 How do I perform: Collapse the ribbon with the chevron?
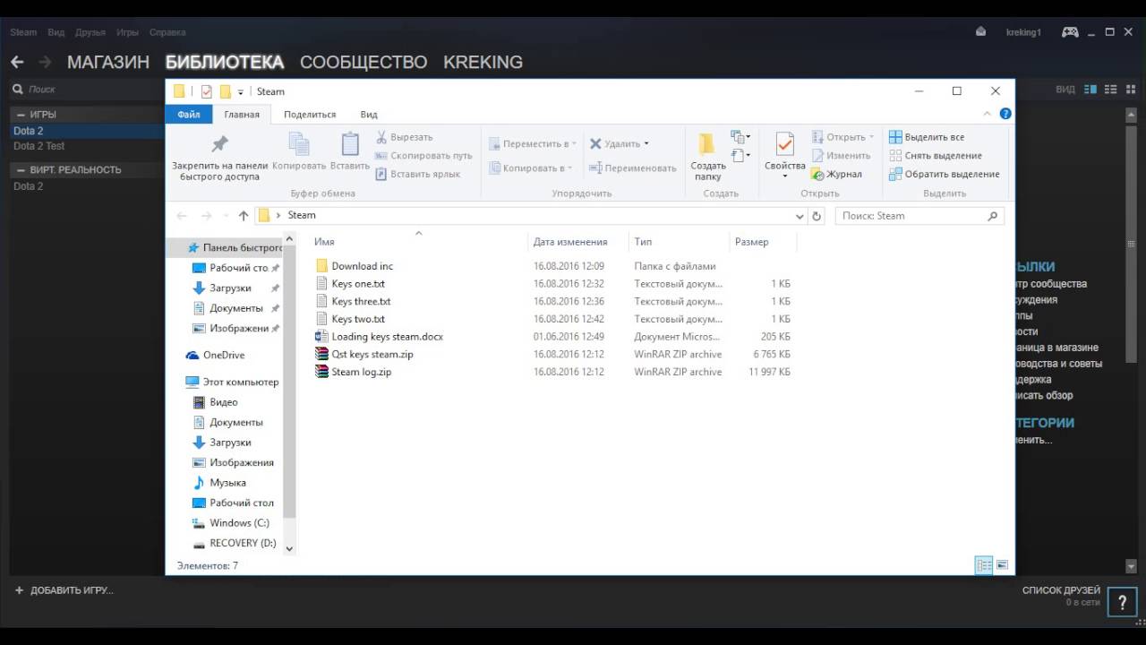988,114
